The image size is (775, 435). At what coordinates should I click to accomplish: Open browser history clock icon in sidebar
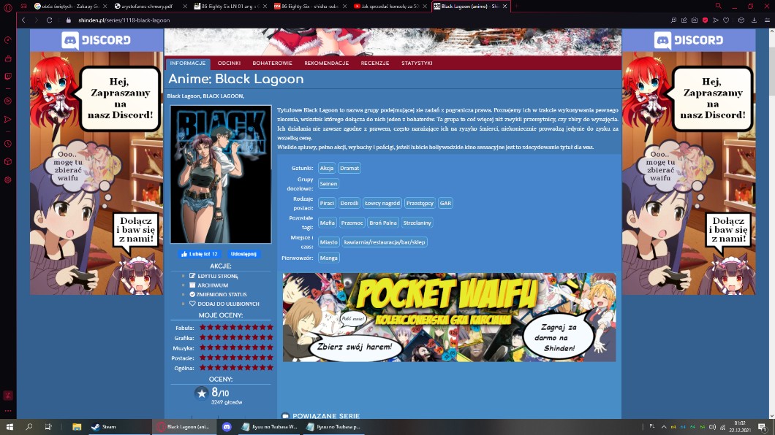coord(8,144)
